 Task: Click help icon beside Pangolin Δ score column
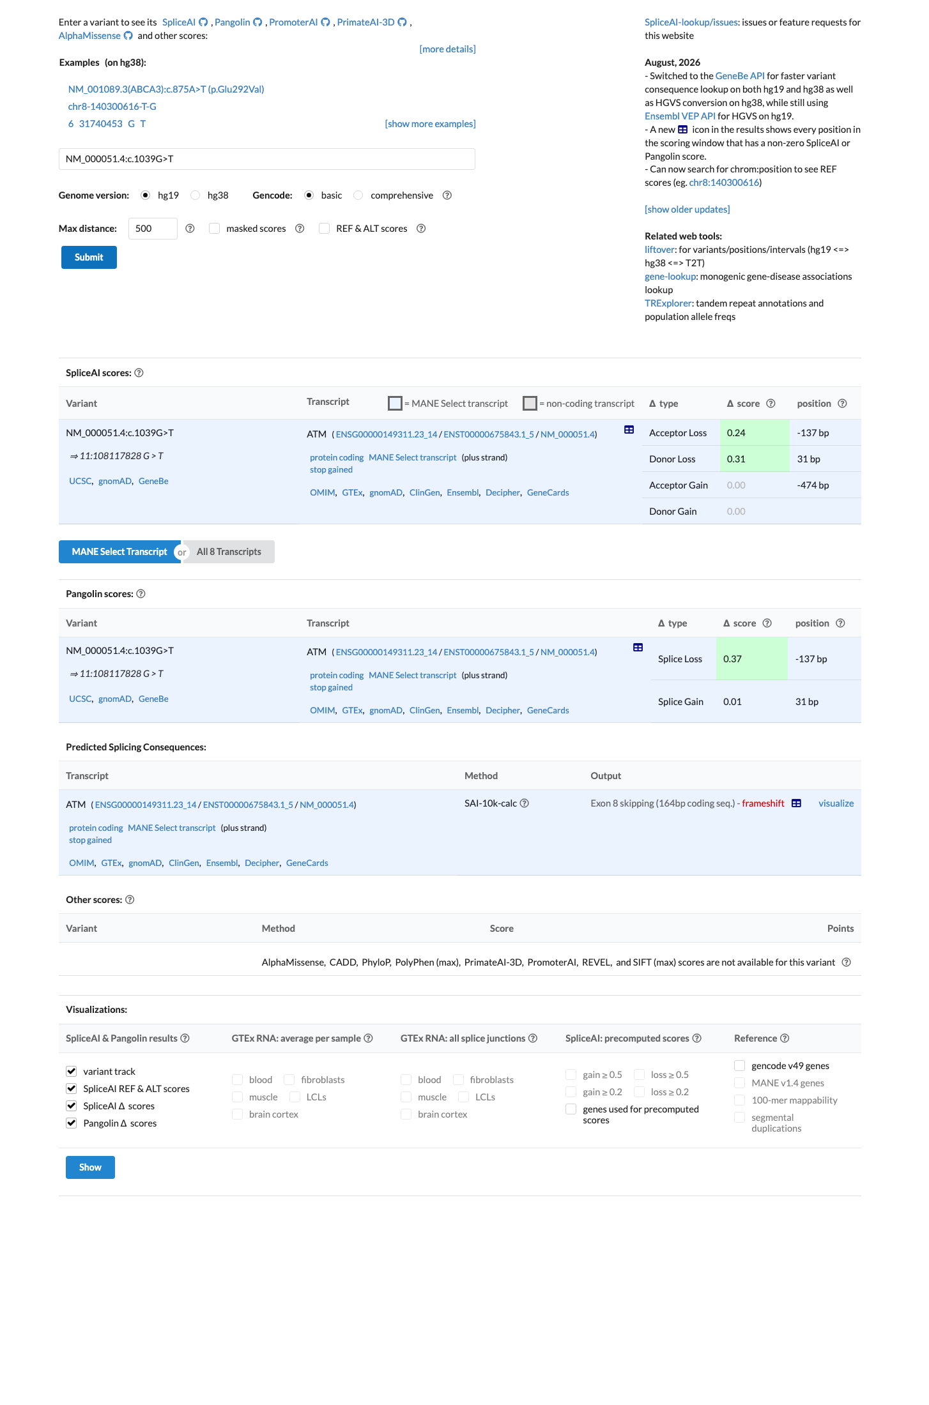767,623
